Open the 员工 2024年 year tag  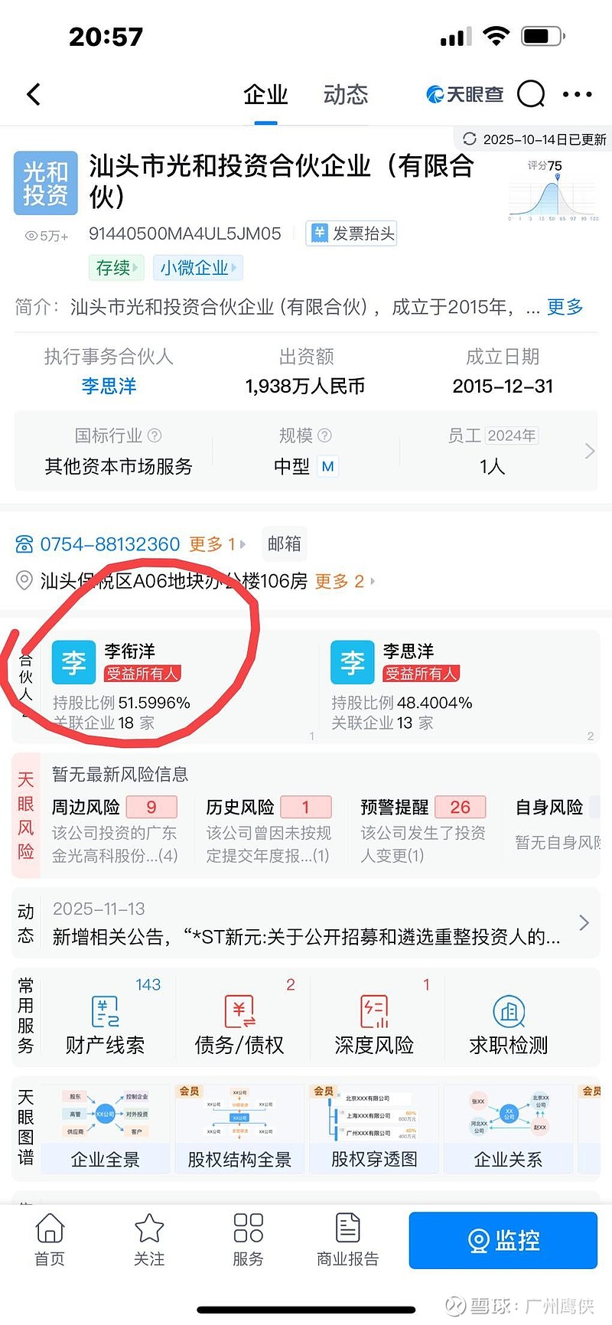(512, 436)
